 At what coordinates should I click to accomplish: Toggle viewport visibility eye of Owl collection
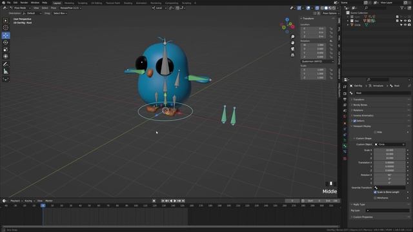405,21
